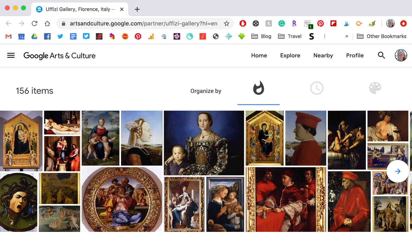
Task: Open the Profile link
Action: point(355,56)
